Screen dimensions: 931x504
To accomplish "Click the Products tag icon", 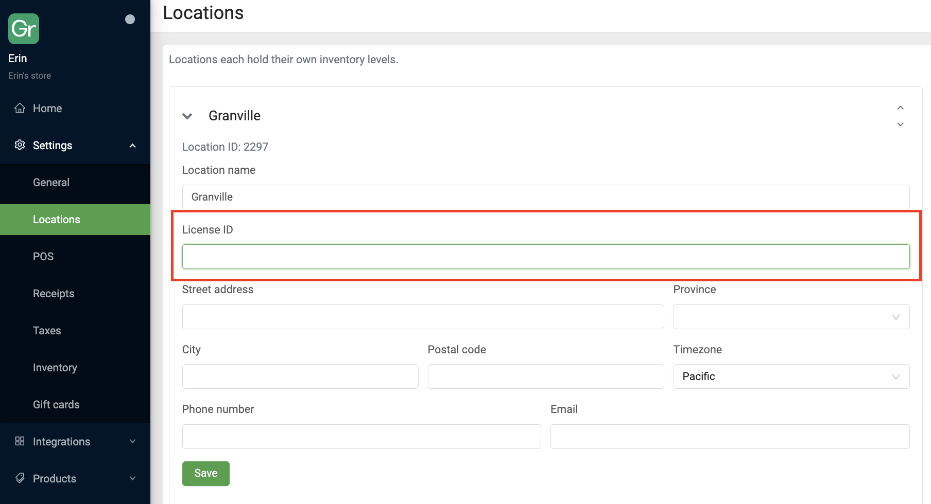I will click(20, 478).
